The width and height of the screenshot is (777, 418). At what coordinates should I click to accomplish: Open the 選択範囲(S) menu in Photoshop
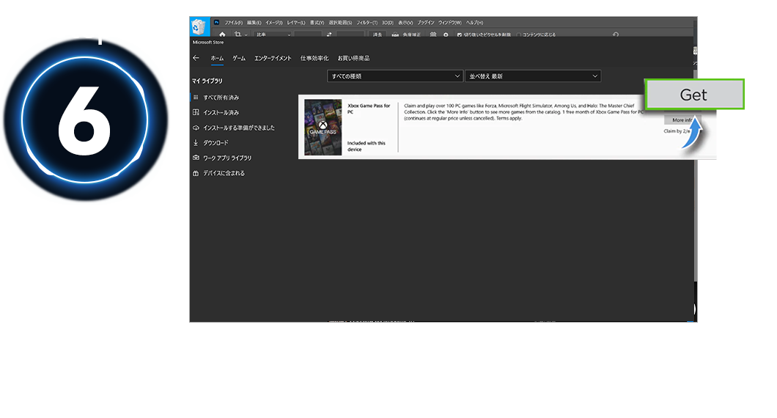[x=340, y=23]
